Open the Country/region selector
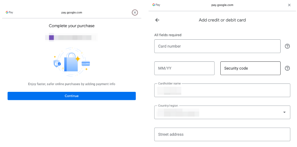The image size is (297, 147). tap(222, 112)
